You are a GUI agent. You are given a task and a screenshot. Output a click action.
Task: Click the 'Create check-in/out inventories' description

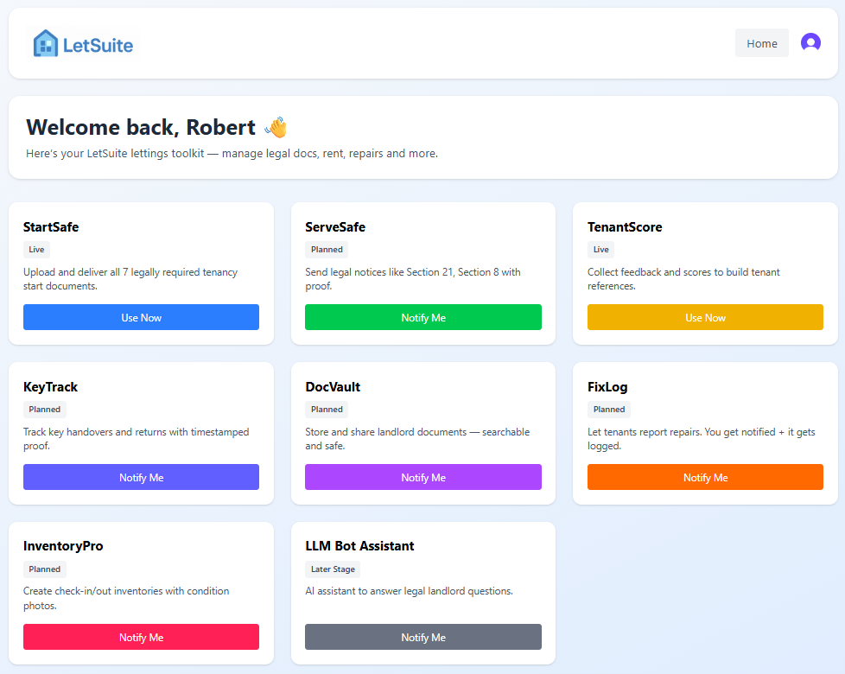126,598
